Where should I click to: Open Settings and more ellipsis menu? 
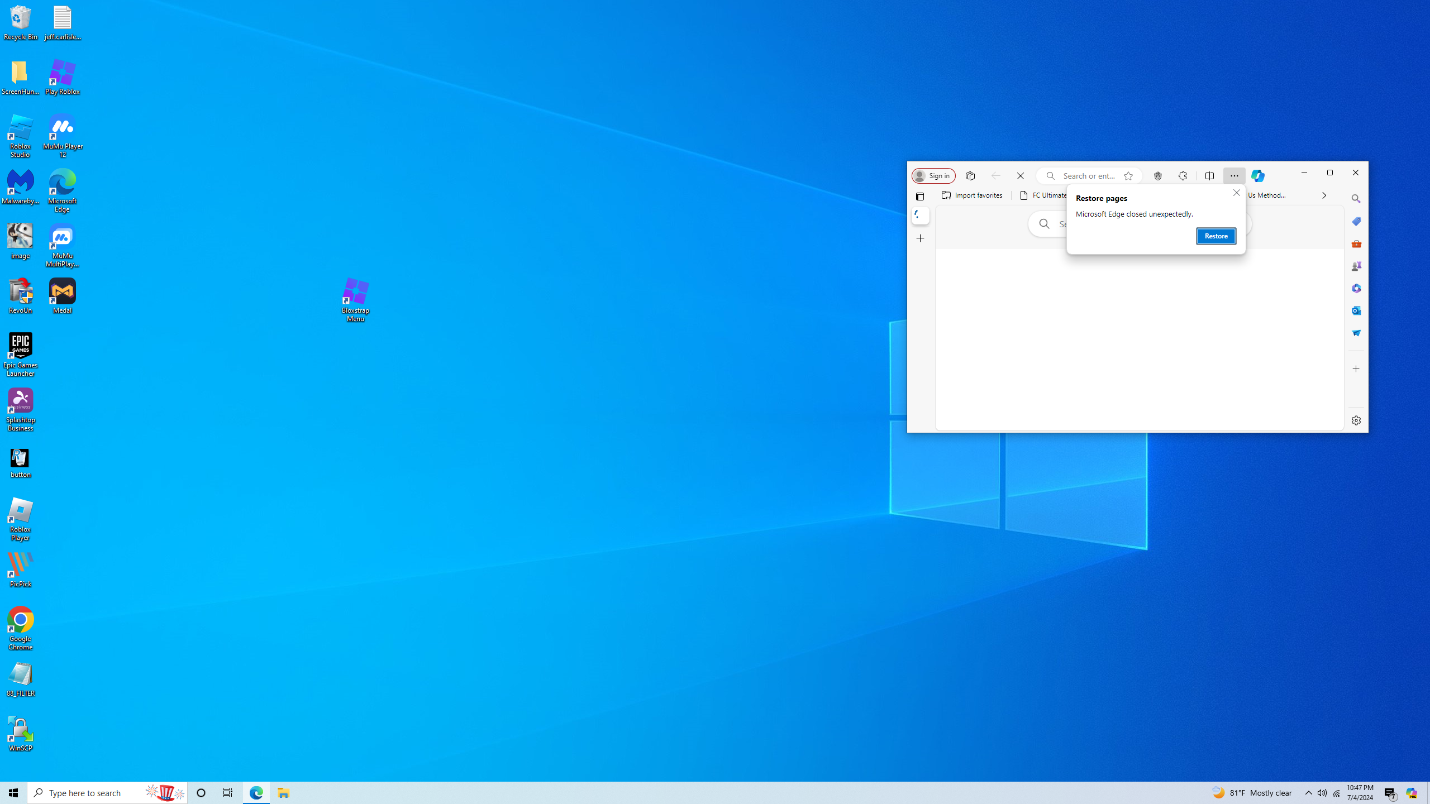click(1234, 176)
